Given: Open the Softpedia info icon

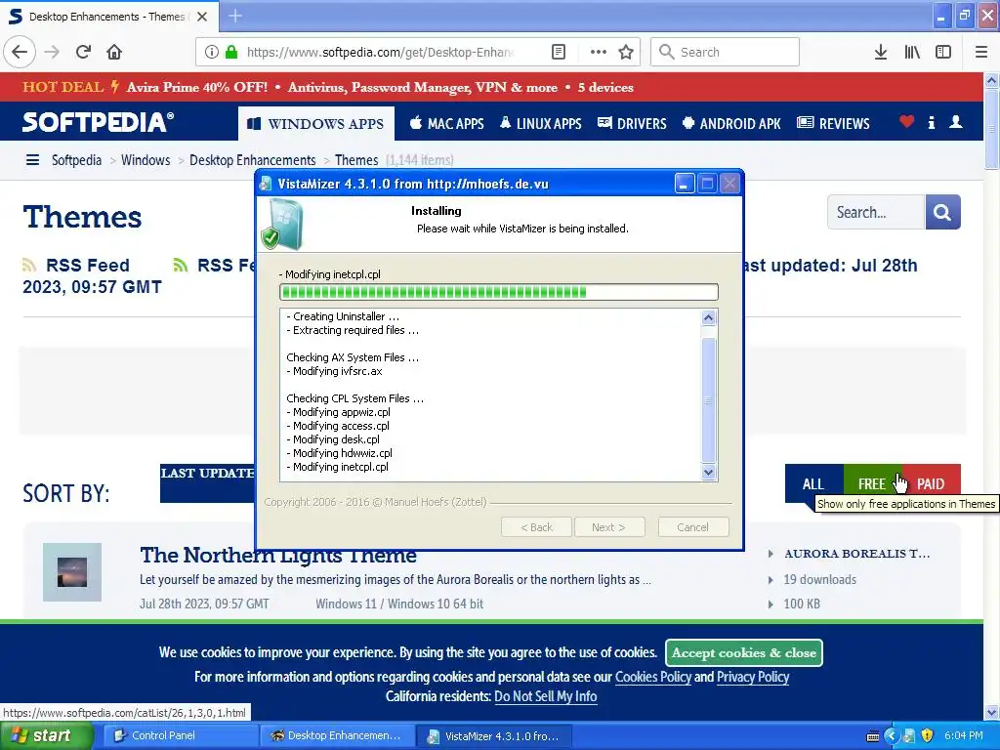Looking at the screenshot, I should click(931, 122).
